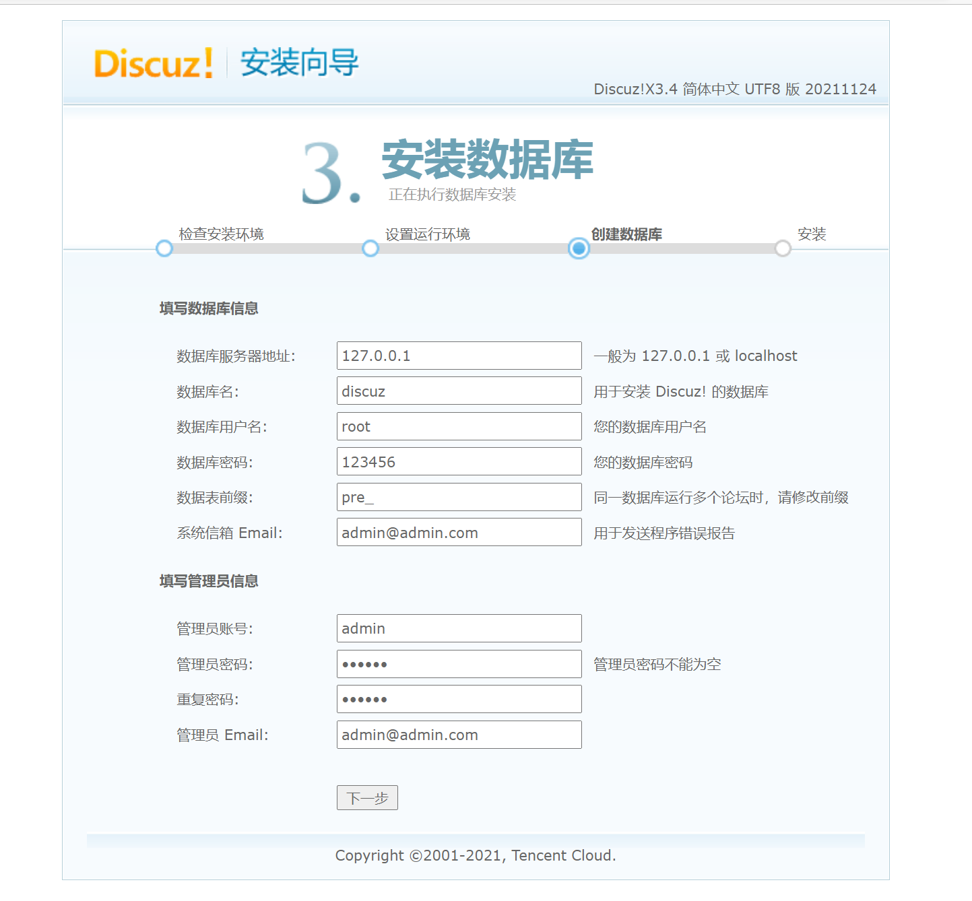Screen dimensions: 972x901
Task: Select the repeat password field
Action: point(459,699)
